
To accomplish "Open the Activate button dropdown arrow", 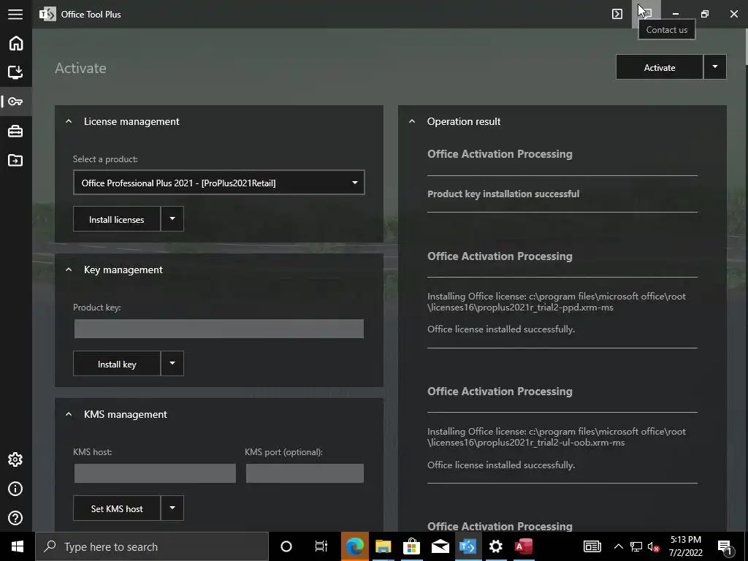I will pyautogui.click(x=714, y=67).
